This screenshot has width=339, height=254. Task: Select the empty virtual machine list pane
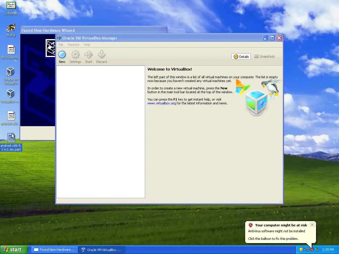coord(101,132)
